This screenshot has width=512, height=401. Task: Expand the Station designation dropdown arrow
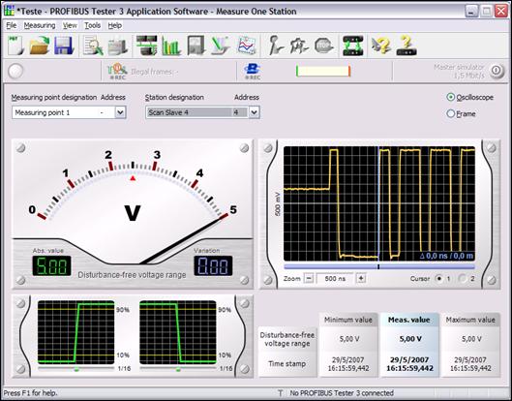coord(254,112)
